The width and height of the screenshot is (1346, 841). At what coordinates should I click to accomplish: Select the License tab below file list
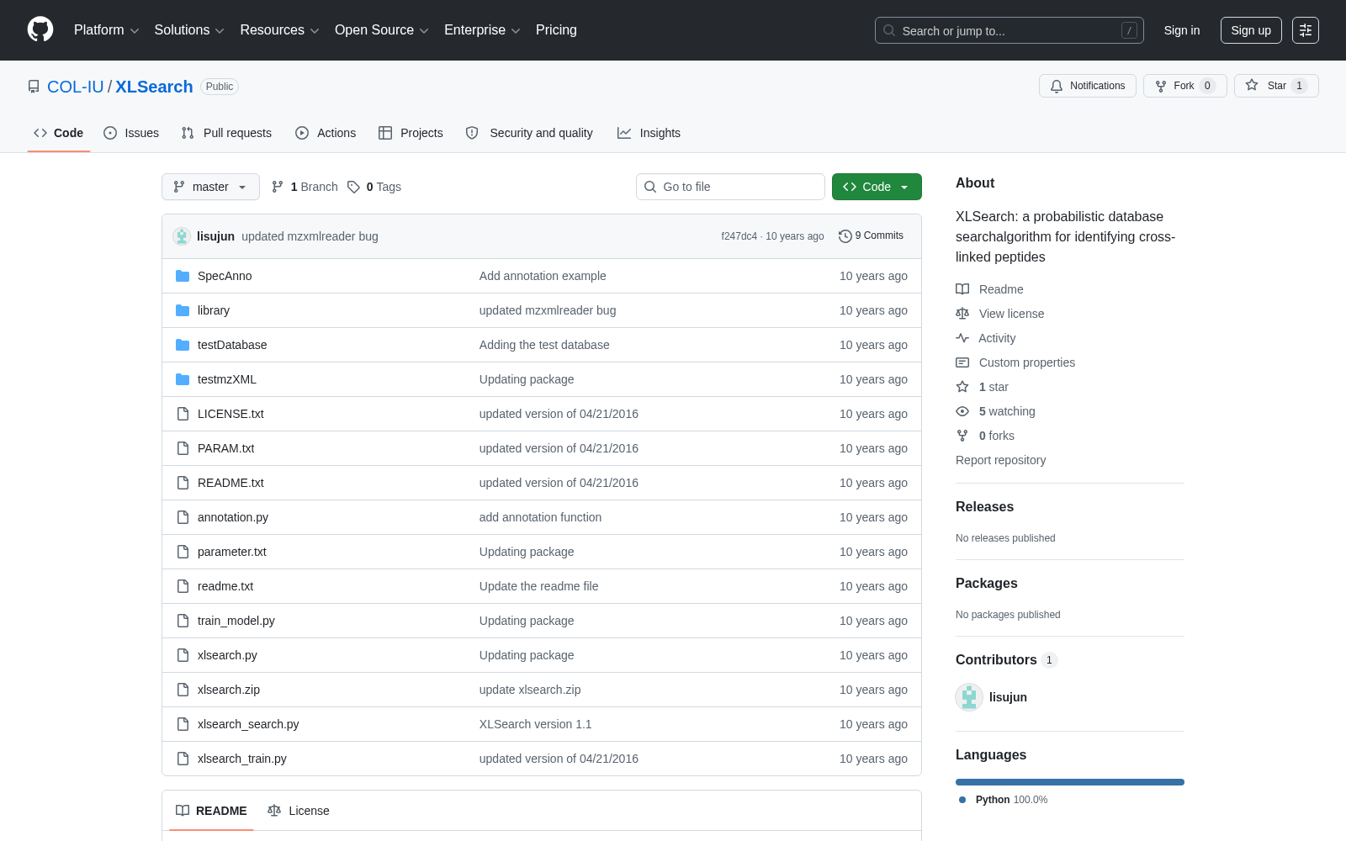tap(298, 811)
